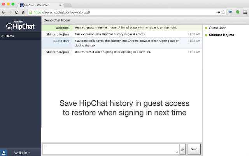The image size is (249, 156).
Task: Click the yellow macOS minimize button
Action: pyautogui.click(x=8, y=4)
